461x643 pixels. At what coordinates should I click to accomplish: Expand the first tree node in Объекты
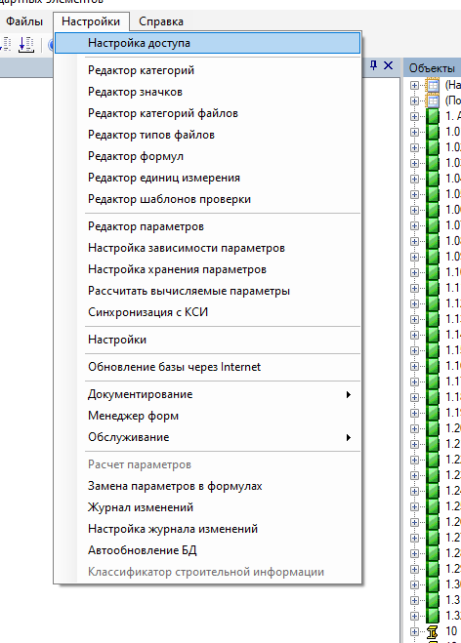pos(414,85)
